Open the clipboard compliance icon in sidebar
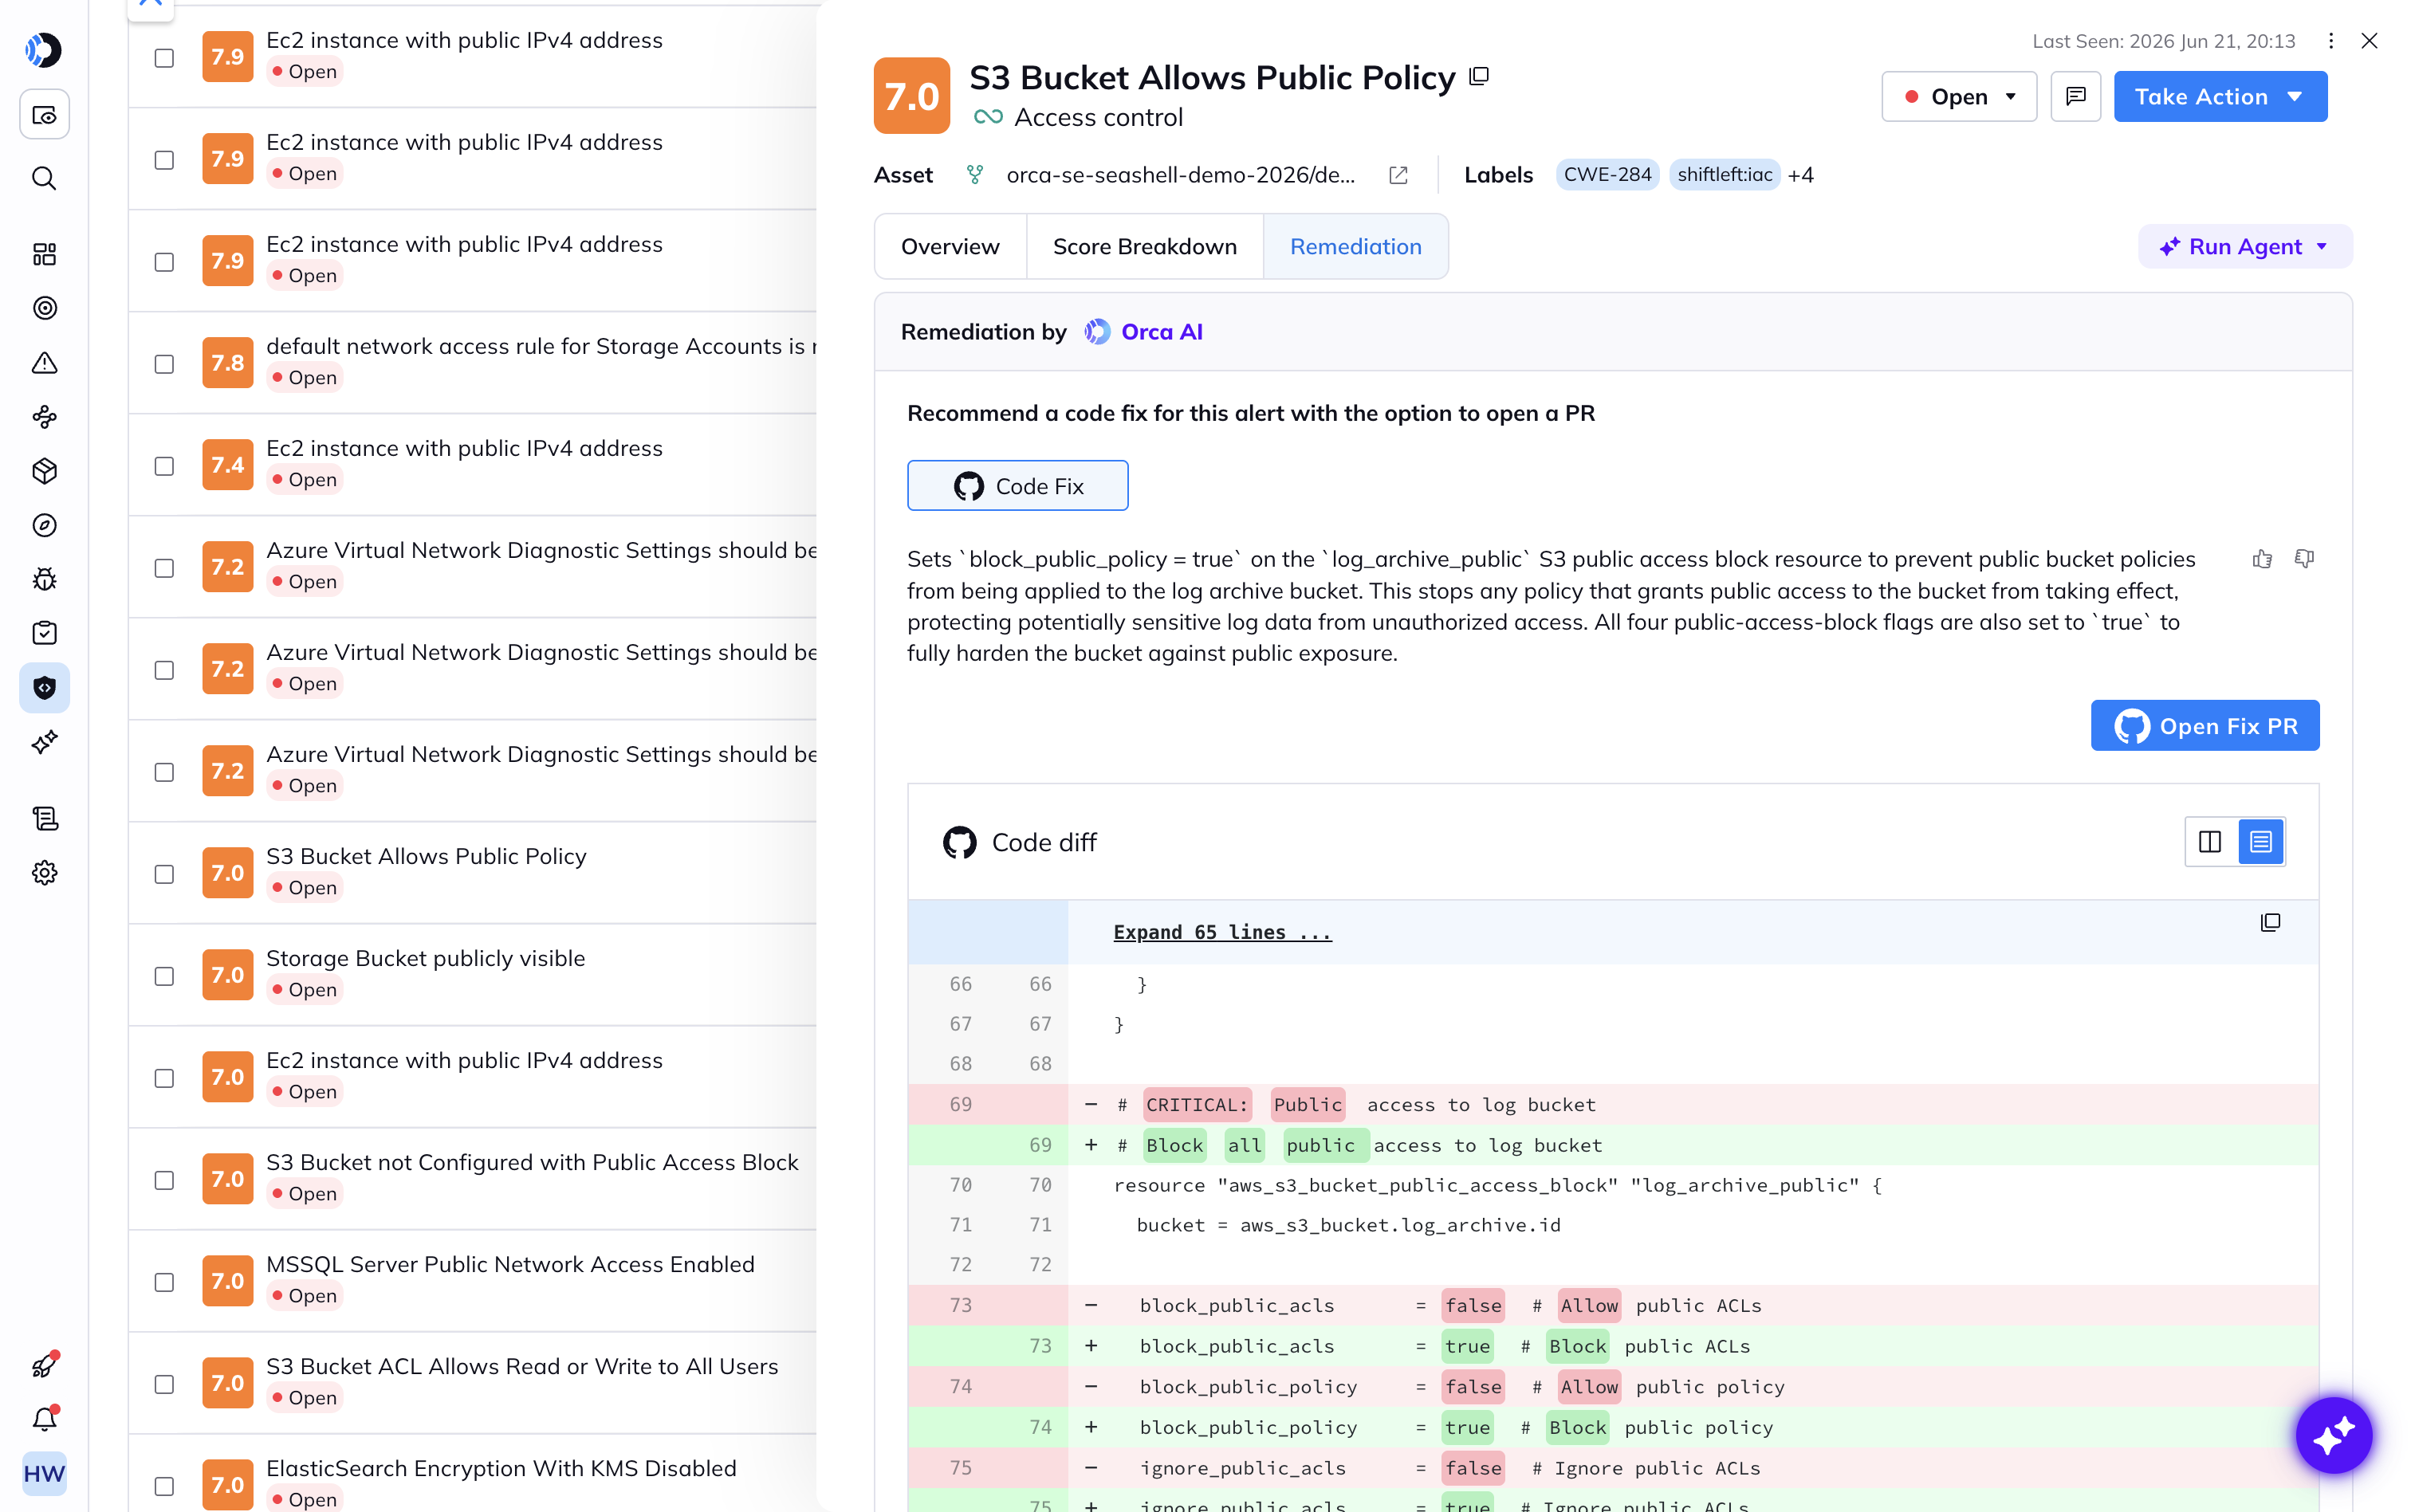Image resolution: width=2411 pixels, height=1512 pixels. click(44, 633)
